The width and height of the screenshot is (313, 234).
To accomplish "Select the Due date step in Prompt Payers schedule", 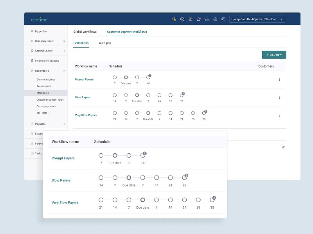I will pyautogui.click(x=125, y=77).
